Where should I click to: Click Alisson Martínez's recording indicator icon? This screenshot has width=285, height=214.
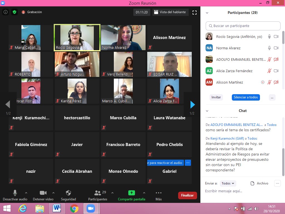263,82
